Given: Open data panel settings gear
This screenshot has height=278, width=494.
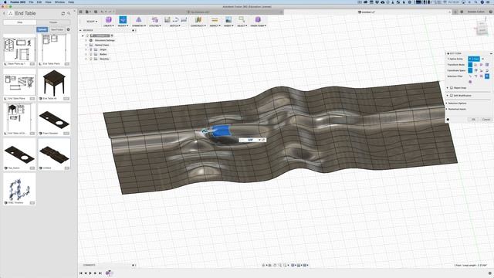Looking at the screenshot, I should pos(69,29).
